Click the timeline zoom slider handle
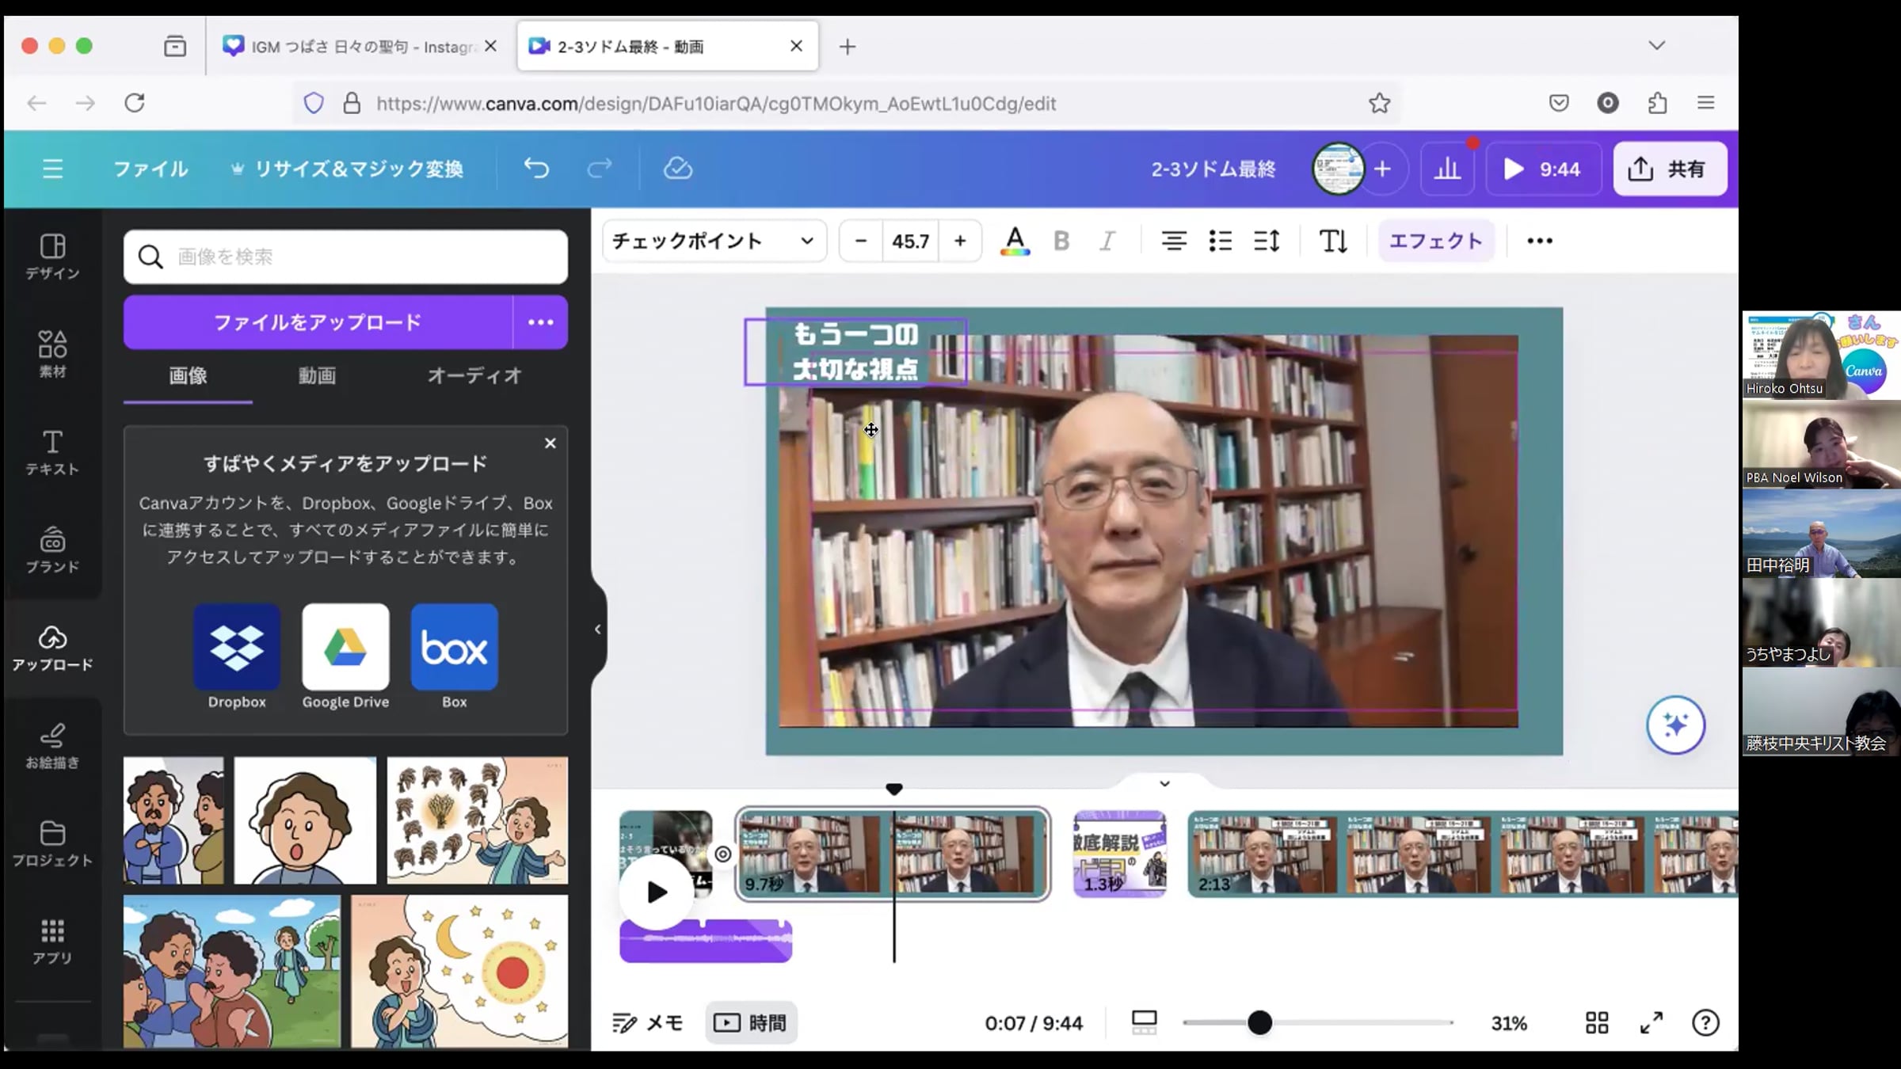The width and height of the screenshot is (1901, 1069). coord(1259,1023)
